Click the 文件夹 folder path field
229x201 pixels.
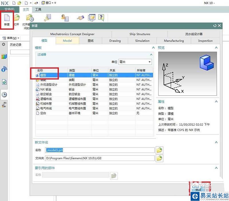point(100,158)
